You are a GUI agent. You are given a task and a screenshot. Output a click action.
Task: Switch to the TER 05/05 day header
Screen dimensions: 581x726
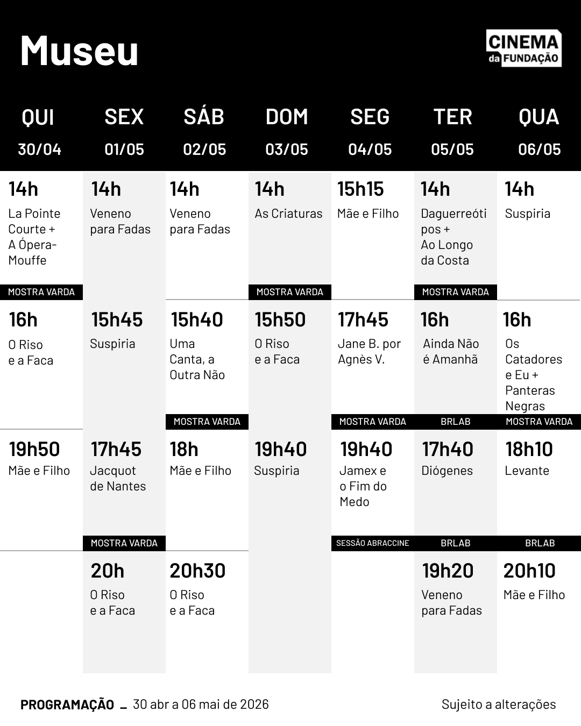tap(452, 132)
